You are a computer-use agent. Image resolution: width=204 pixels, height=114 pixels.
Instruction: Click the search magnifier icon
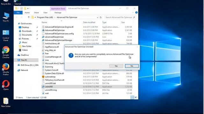(x=134, y=17)
